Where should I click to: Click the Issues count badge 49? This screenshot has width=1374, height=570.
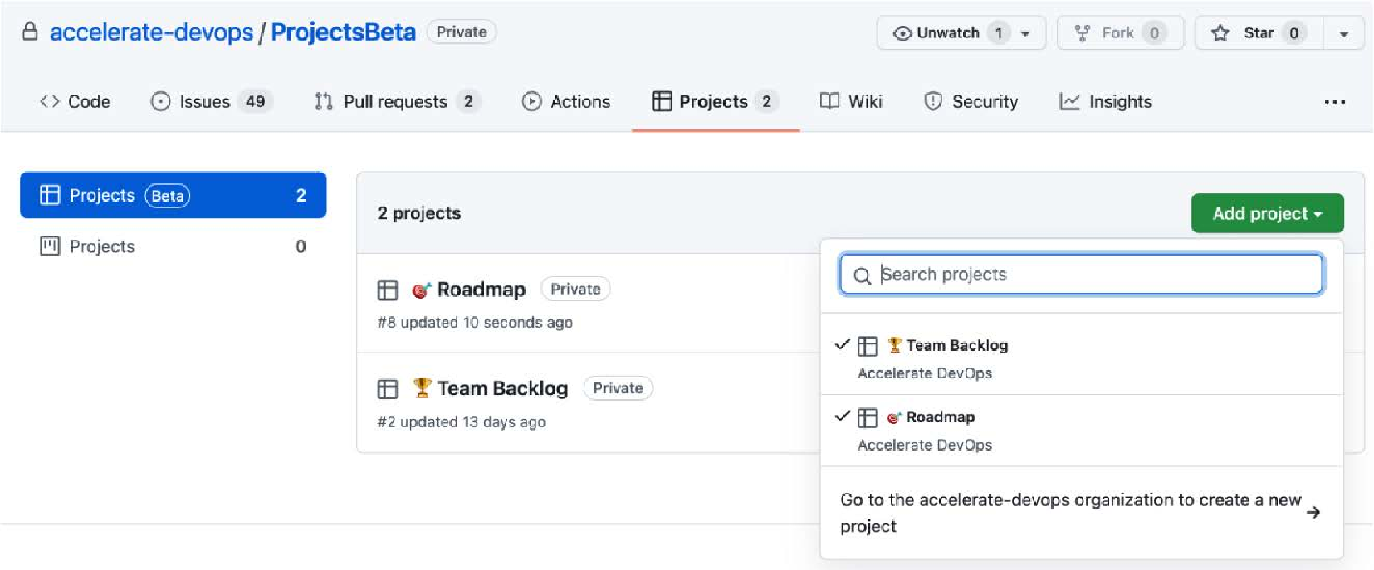pyautogui.click(x=255, y=101)
